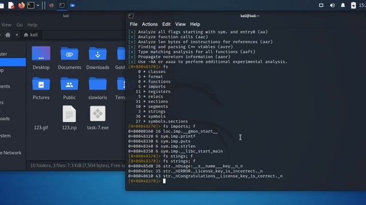The width and height of the screenshot is (366, 205).
Task: Click the Congratulations string line in terminal
Action: point(205,176)
